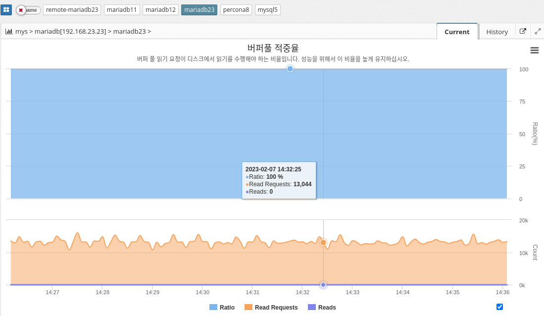Pick the percona8 instance
This screenshot has width=544, height=316.
pyautogui.click(x=236, y=10)
